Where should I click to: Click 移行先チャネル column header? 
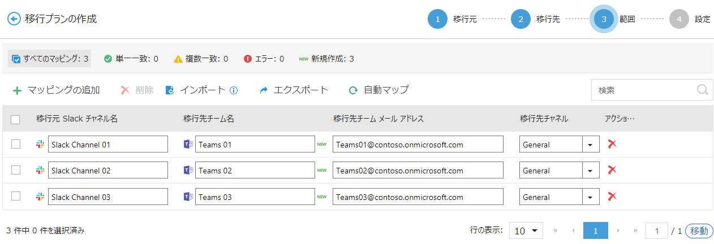tap(544, 119)
